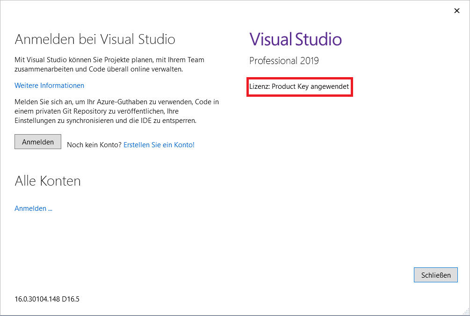Click the Anmelden ... link under Alle Konten
The height and width of the screenshot is (316, 470).
pos(34,208)
